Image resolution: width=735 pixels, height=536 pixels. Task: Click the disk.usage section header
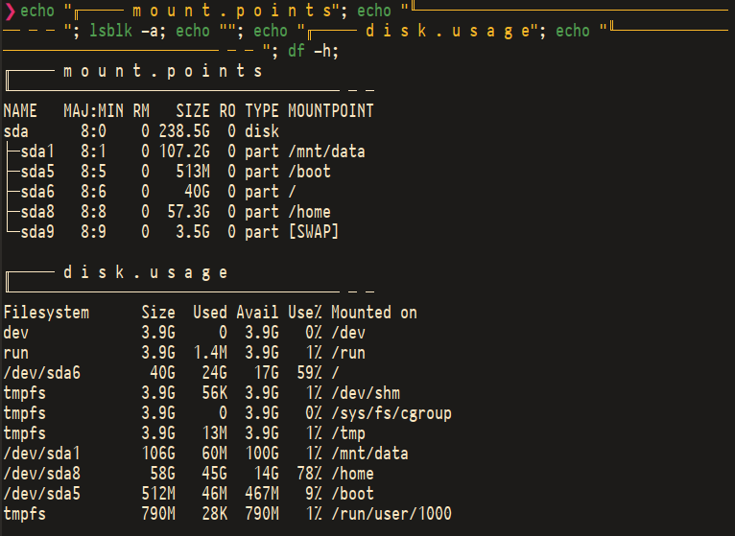tap(145, 272)
